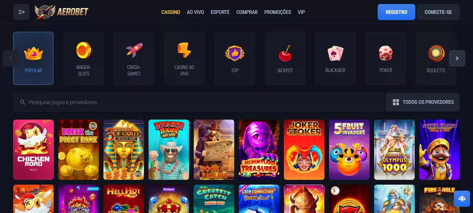Screen dimensions: 473x213
Task: Focus the game and provider search field
Action: pyautogui.click(x=199, y=102)
